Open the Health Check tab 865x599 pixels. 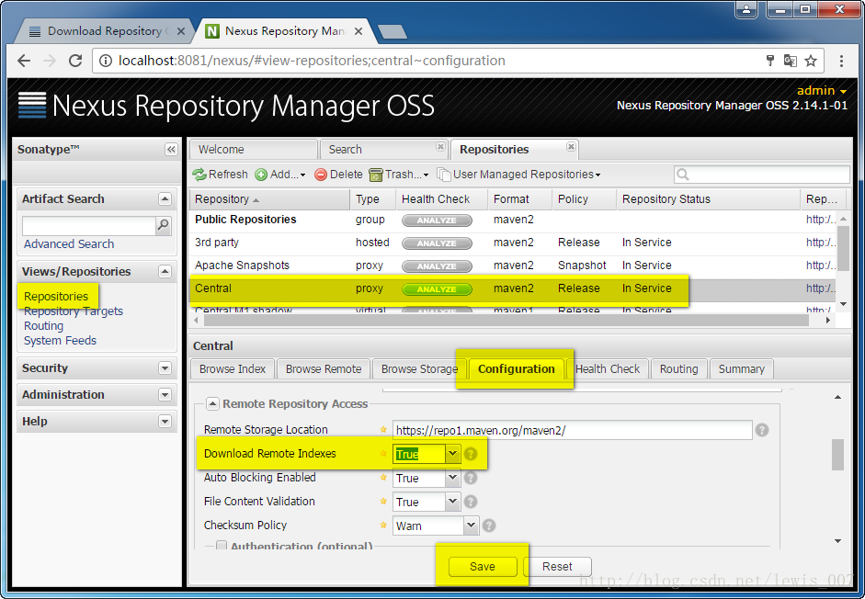[608, 369]
